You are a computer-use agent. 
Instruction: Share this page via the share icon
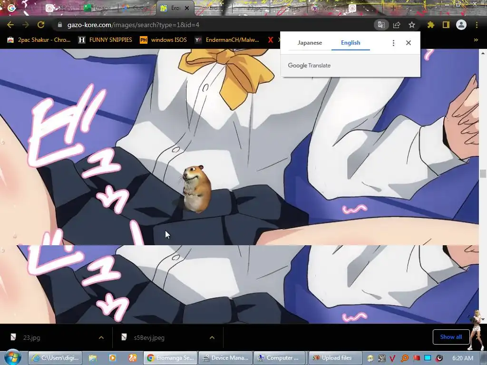click(x=397, y=25)
